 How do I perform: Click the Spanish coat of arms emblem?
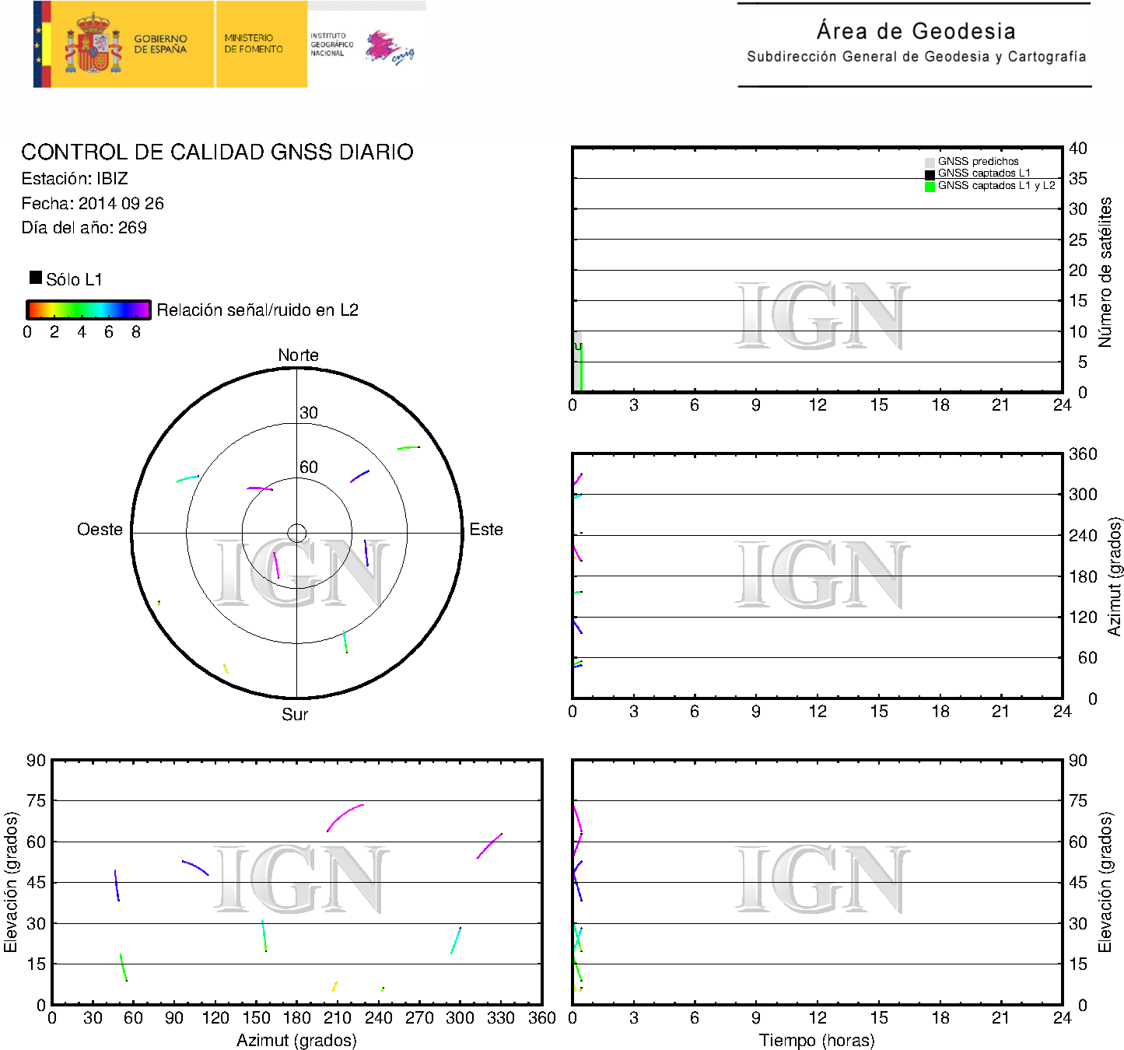point(93,44)
